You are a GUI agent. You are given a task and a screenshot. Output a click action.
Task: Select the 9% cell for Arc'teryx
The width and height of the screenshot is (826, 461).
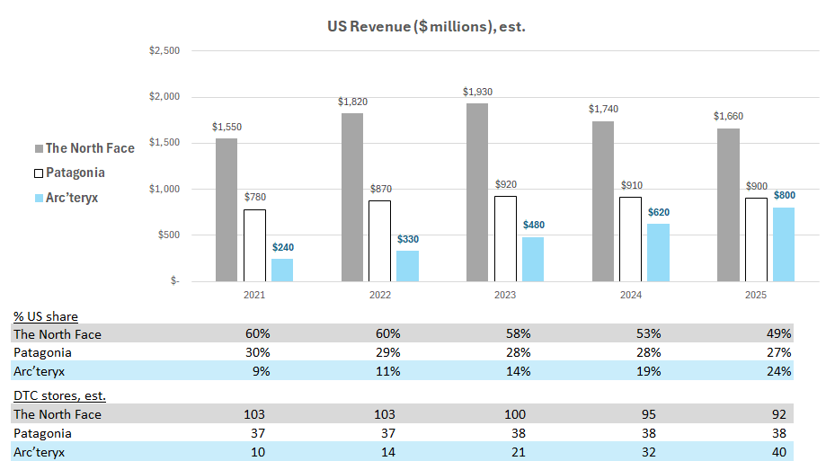[x=262, y=371]
